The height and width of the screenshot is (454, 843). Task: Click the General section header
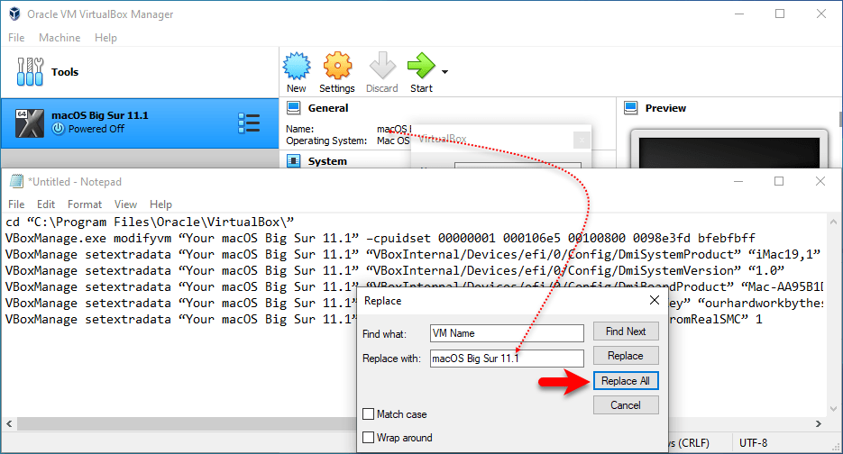[328, 108]
